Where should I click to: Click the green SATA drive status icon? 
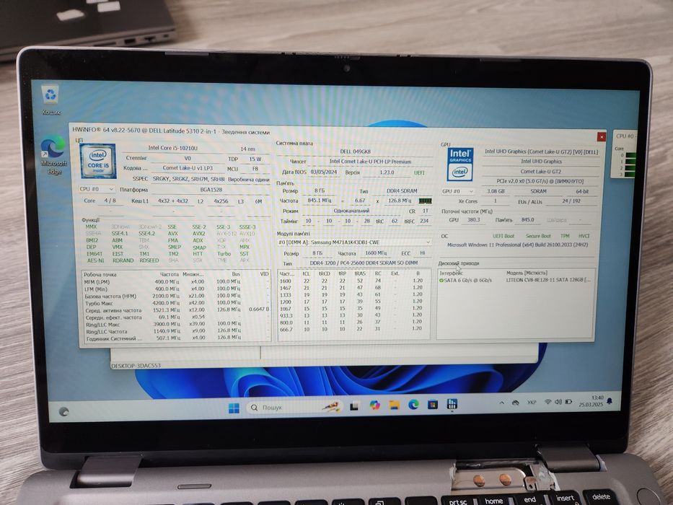pos(441,280)
